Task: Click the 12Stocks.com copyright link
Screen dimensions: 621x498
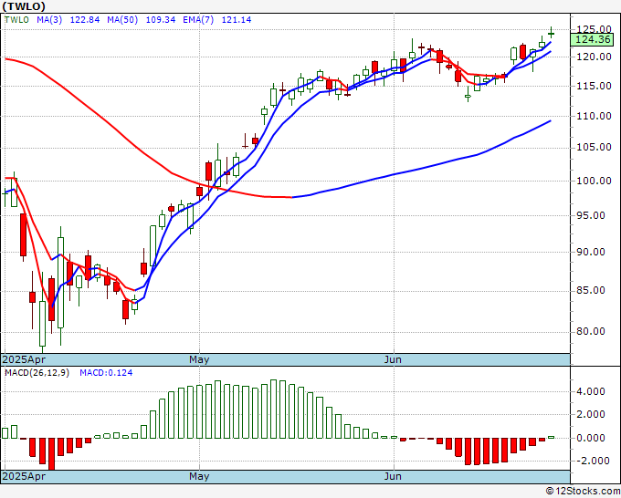Action: coord(583,492)
